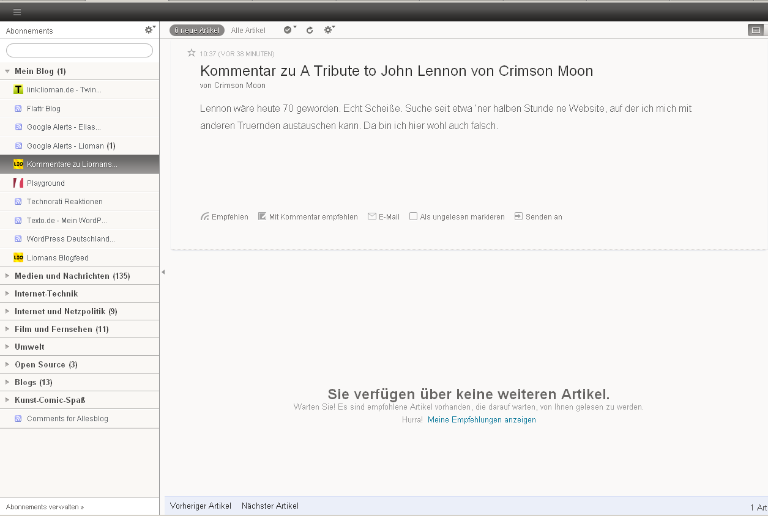The image size is (768, 516).
Task: Collapse the Mein Blog section
Action: 7,70
